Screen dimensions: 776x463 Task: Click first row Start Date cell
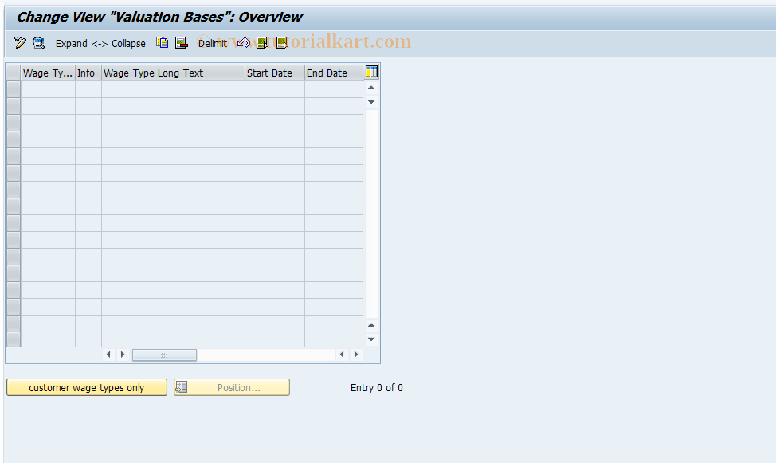(x=275, y=89)
